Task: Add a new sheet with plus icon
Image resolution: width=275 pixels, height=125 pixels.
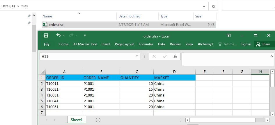Action: tap(98, 120)
